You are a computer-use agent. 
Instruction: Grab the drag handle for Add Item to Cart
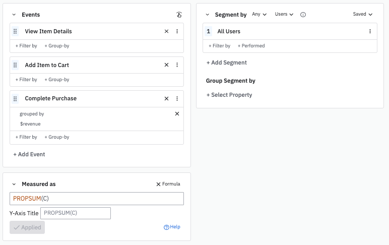pos(15,65)
